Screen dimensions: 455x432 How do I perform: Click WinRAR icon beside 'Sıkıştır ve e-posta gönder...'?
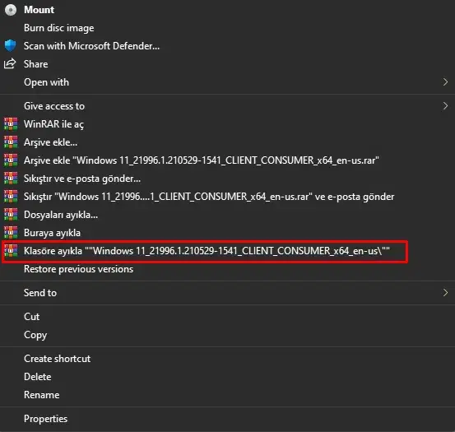(11, 178)
